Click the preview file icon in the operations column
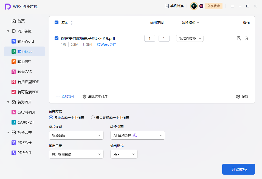 click(x=239, y=38)
